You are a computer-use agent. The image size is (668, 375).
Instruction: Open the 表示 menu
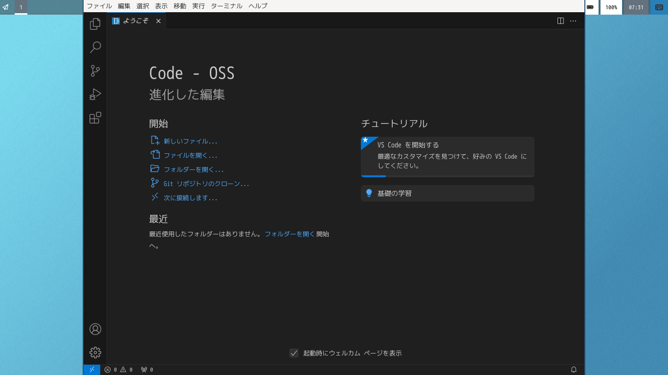161,6
